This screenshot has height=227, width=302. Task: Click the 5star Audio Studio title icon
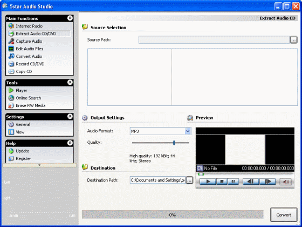point(5,6)
